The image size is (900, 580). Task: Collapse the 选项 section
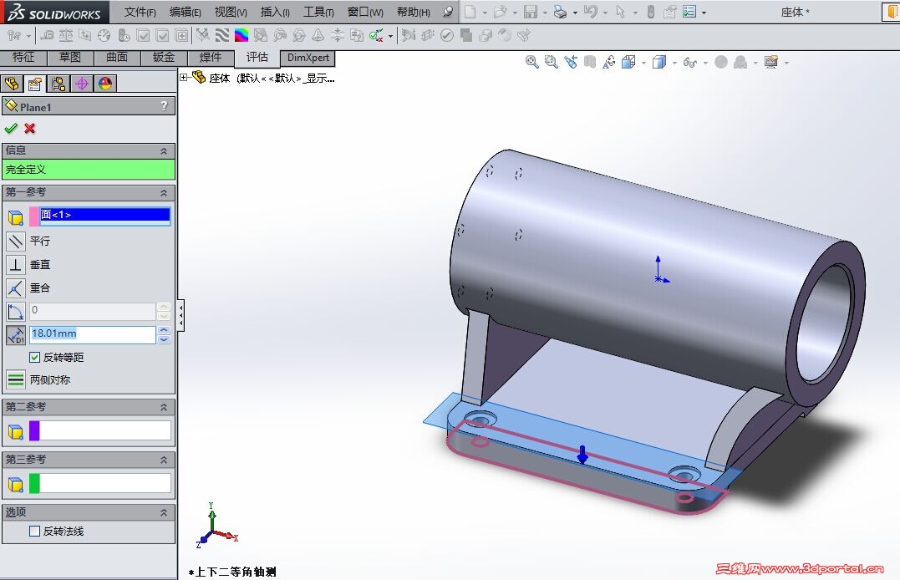coord(164,512)
